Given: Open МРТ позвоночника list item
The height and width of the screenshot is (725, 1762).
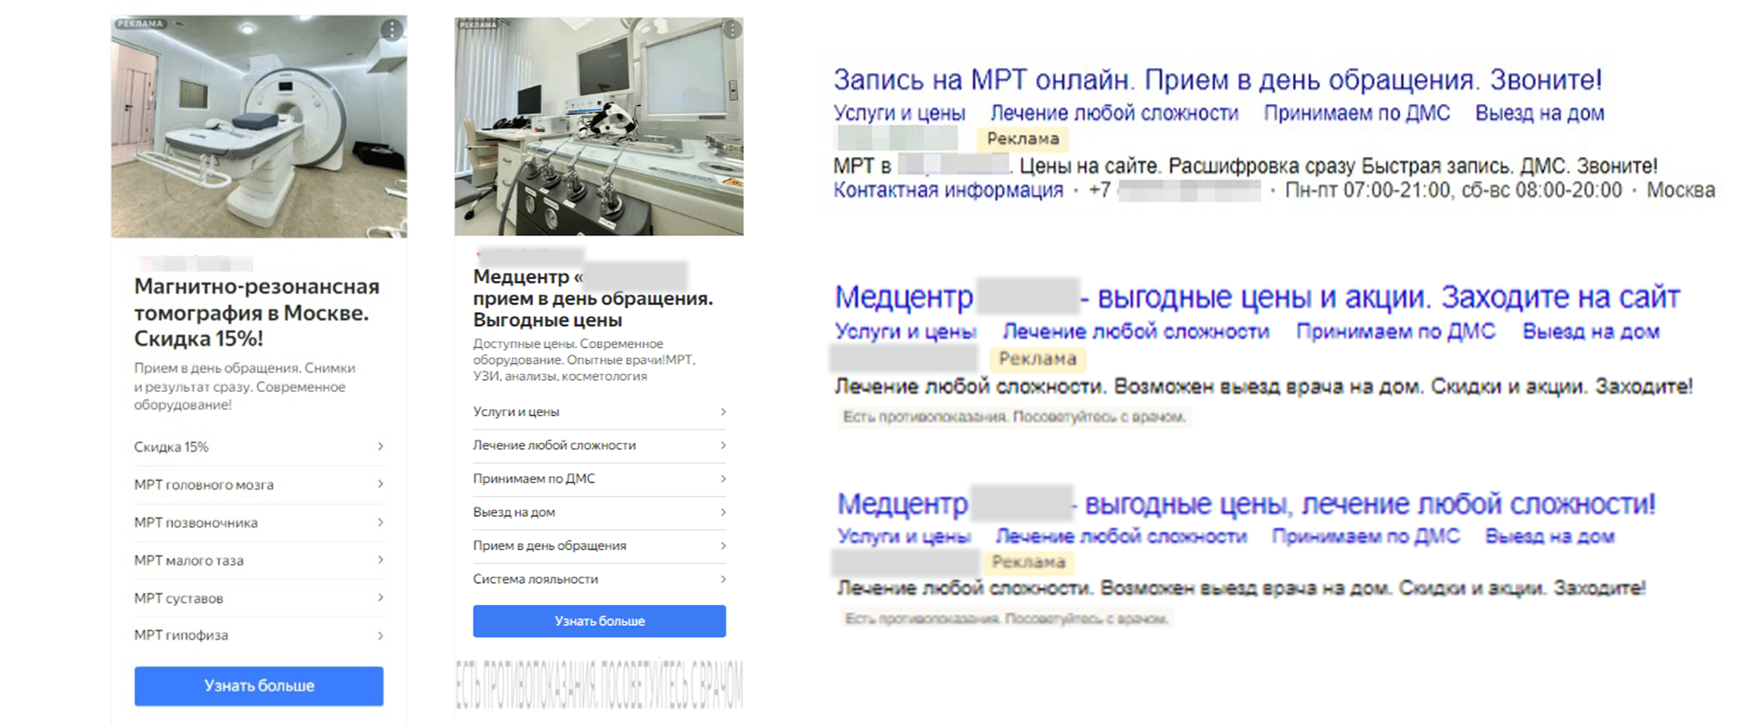Looking at the screenshot, I should 197,522.
